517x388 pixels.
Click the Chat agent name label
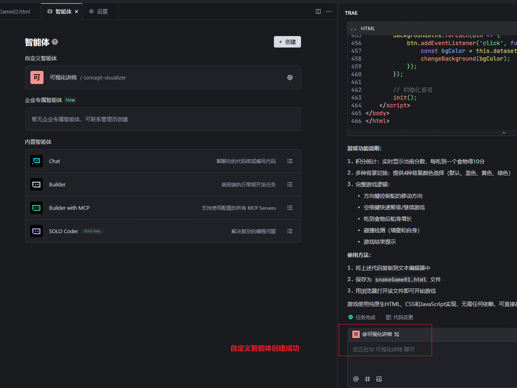[55, 161]
